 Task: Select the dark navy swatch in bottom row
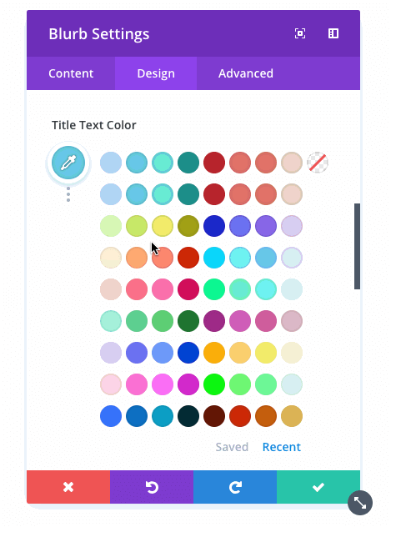tap(188, 416)
